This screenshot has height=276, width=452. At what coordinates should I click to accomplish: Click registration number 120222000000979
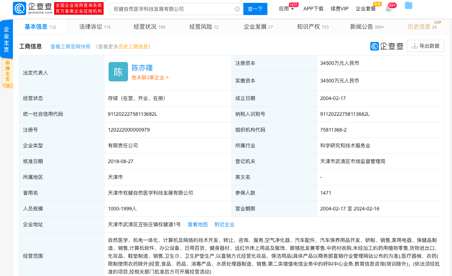(129, 130)
